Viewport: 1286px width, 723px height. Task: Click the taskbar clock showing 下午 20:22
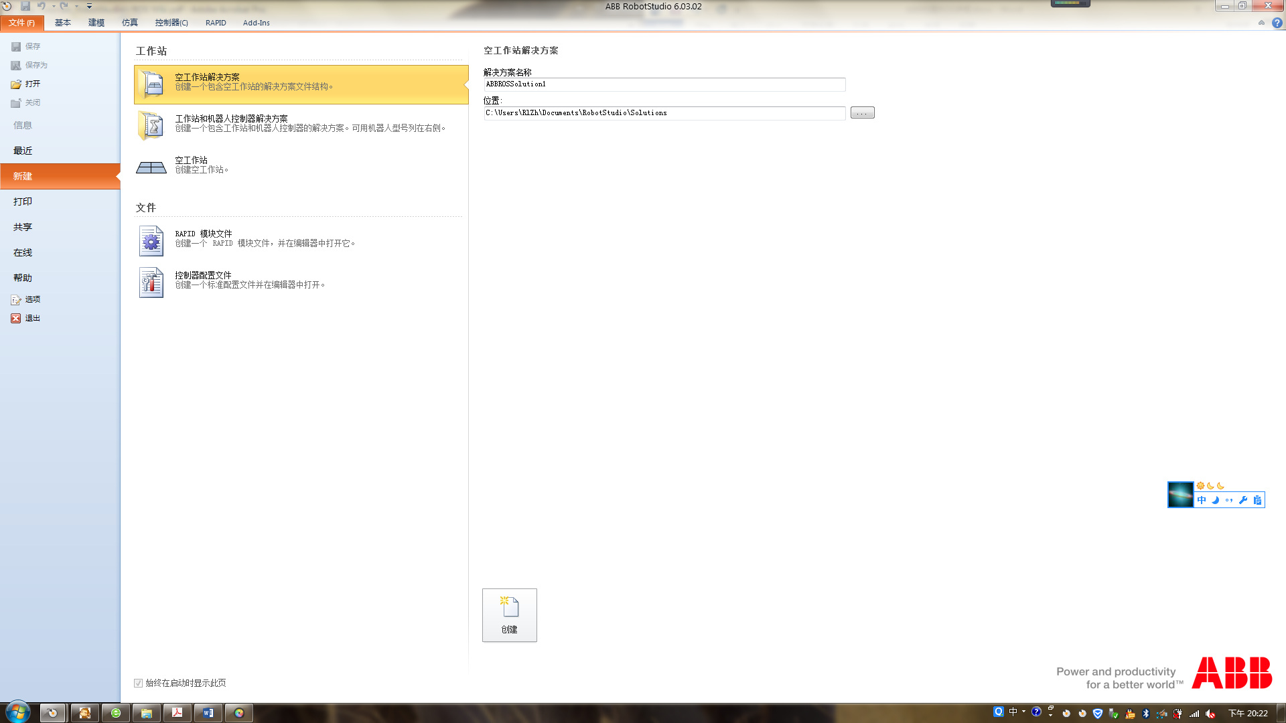1248,714
